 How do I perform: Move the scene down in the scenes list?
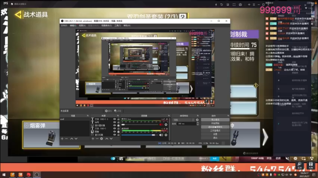point(76,139)
